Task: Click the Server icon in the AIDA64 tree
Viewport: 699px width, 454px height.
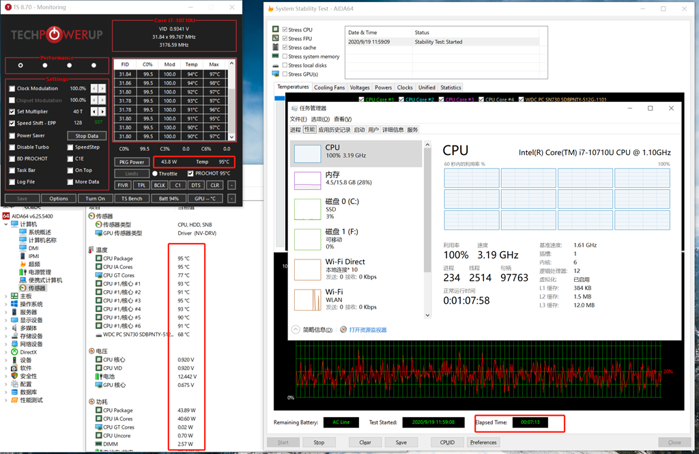Action: point(14,312)
